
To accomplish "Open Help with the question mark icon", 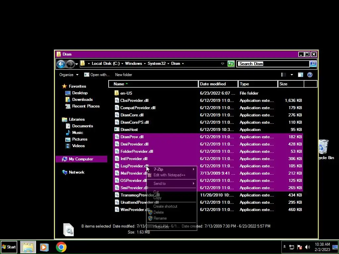I will 310,75.
